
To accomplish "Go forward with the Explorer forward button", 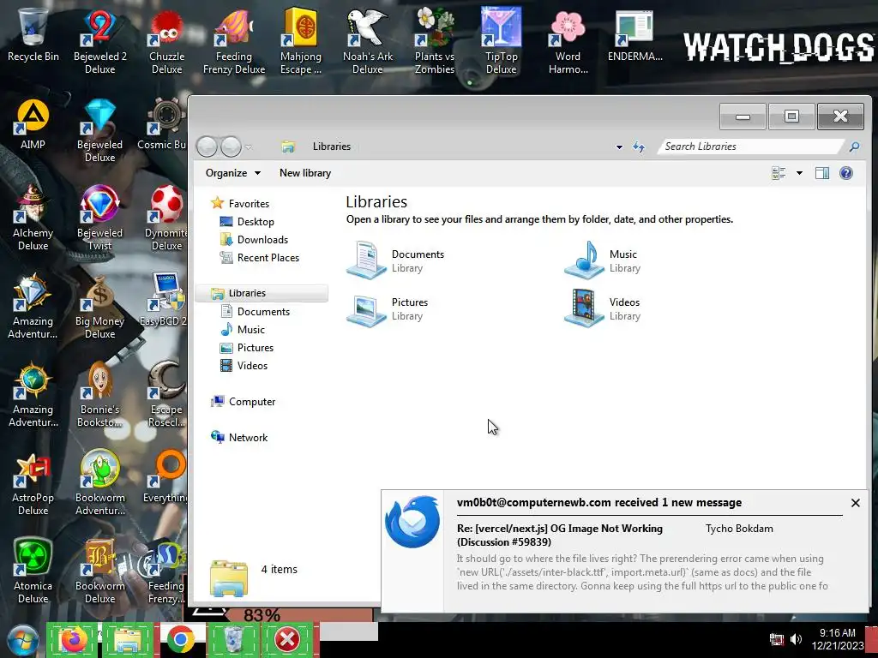I will pyautogui.click(x=231, y=147).
